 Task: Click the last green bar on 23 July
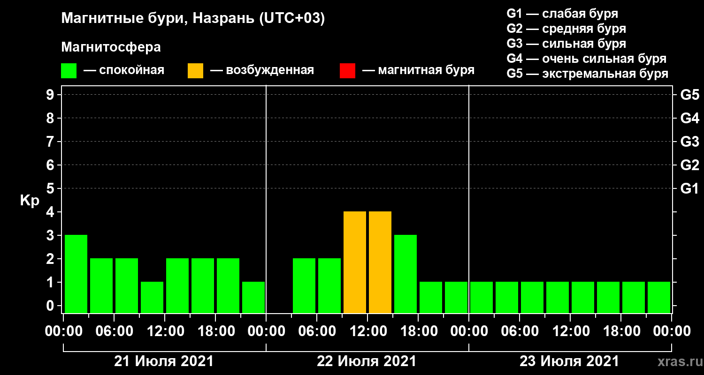[659, 297]
